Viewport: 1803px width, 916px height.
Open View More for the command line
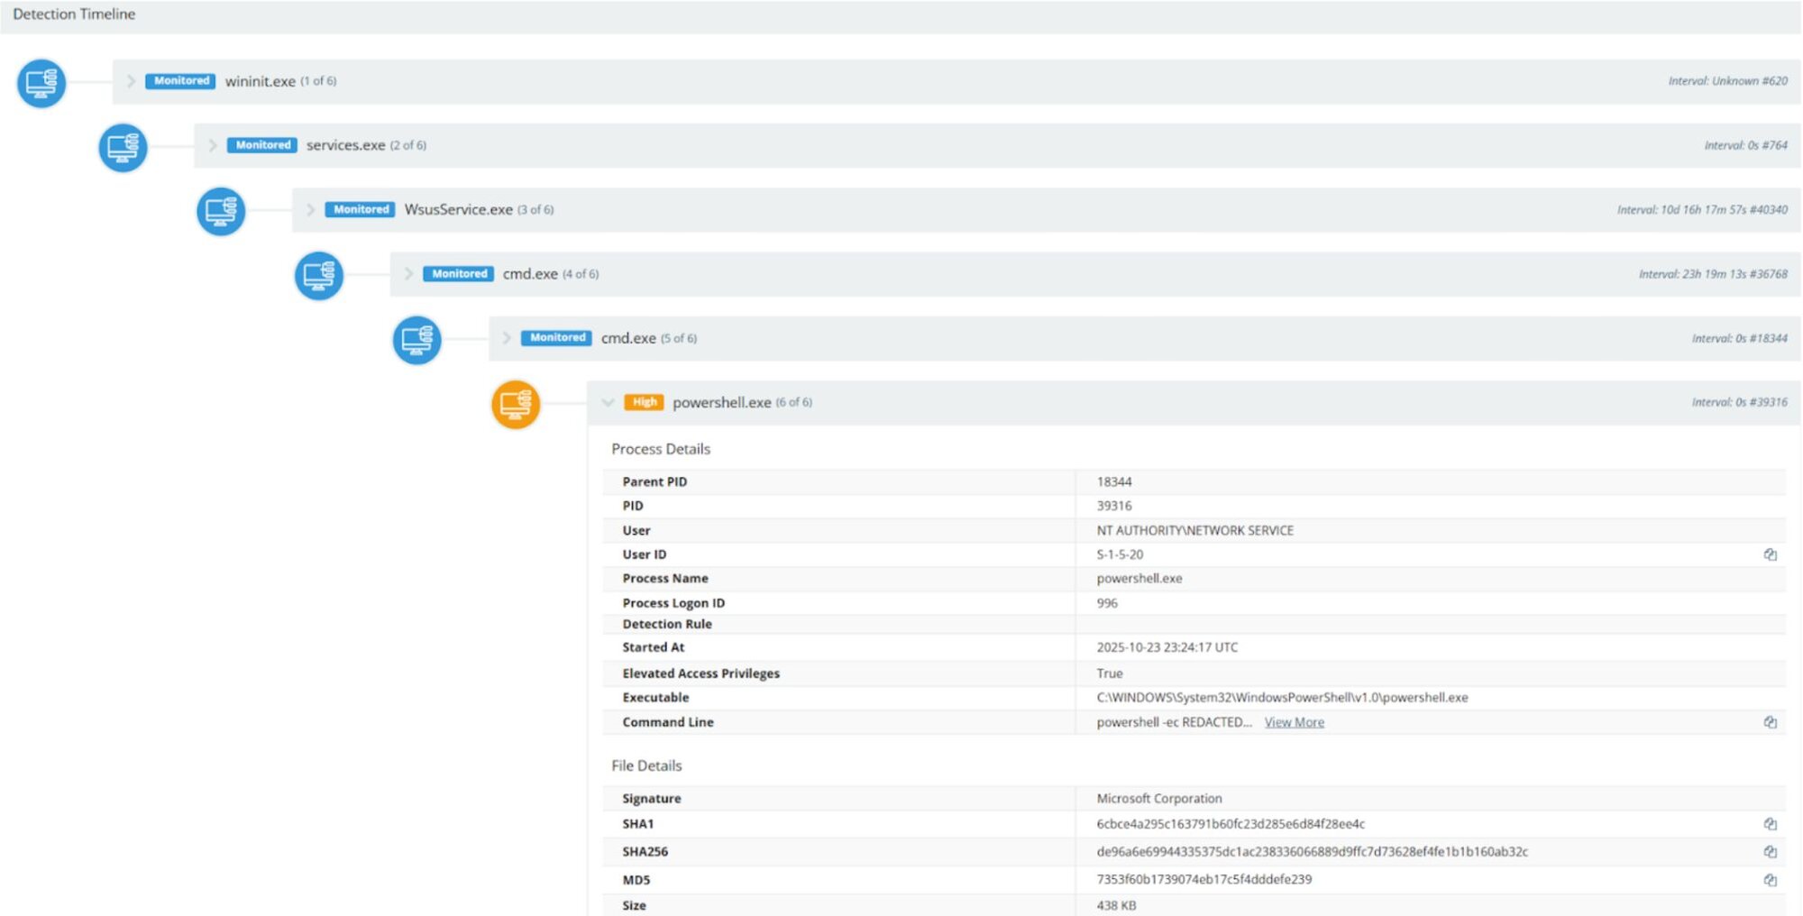pos(1294,722)
